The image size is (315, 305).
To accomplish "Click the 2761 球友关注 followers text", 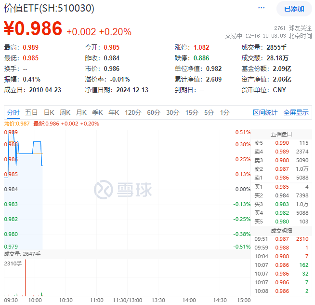I will pyautogui.click(x=293, y=28).
